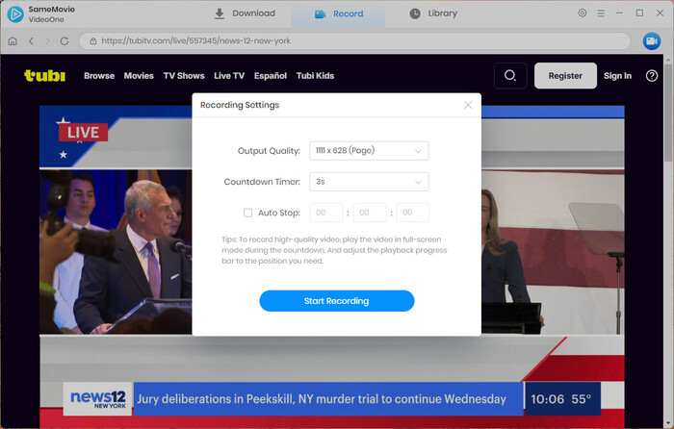Switch to the Download tab
The image size is (674, 429).
[x=245, y=13]
